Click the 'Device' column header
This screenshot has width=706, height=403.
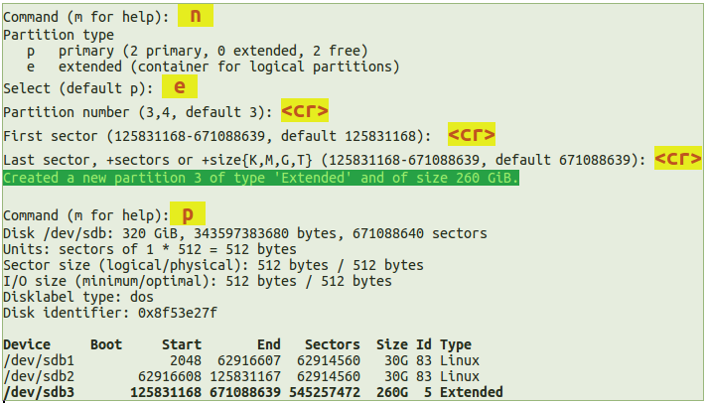29,344
